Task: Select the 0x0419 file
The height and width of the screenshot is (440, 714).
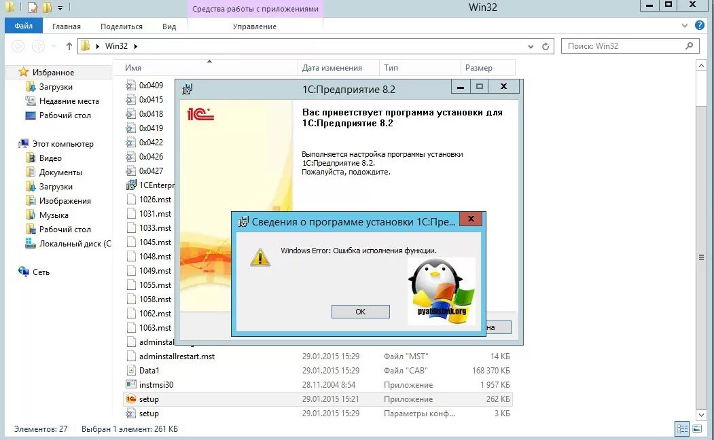Action: [x=151, y=128]
